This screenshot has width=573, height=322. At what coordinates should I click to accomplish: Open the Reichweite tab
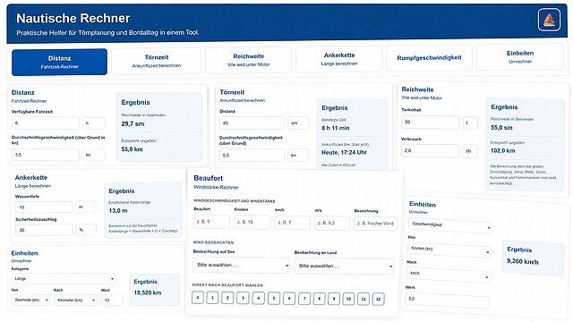click(249, 60)
